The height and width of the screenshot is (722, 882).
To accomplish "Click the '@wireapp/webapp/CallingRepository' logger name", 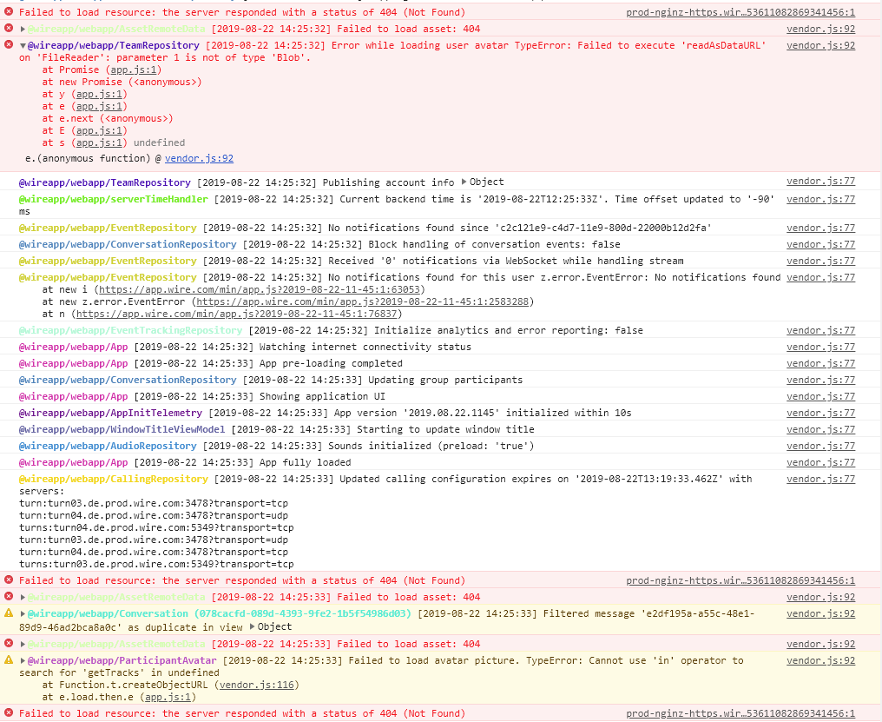I will [x=114, y=479].
